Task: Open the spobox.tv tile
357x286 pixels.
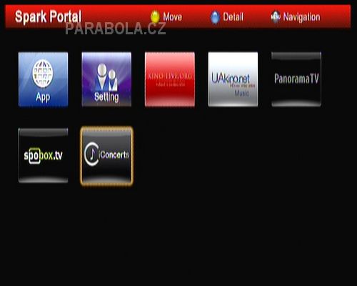Action: (43, 155)
